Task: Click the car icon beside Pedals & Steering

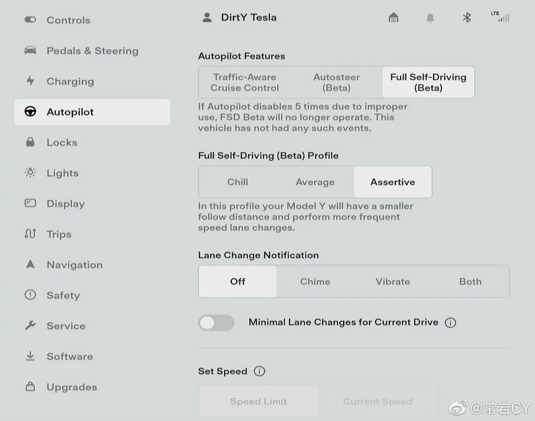Action: click(x=30, y=50)
